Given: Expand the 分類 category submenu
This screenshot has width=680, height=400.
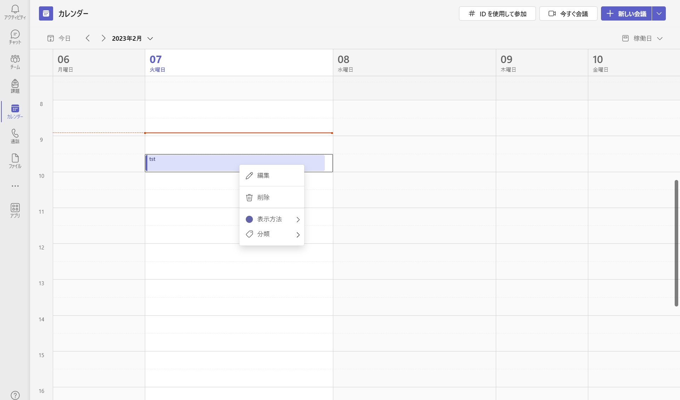Looking at the screenshot, I should click(x=271, y=234).
